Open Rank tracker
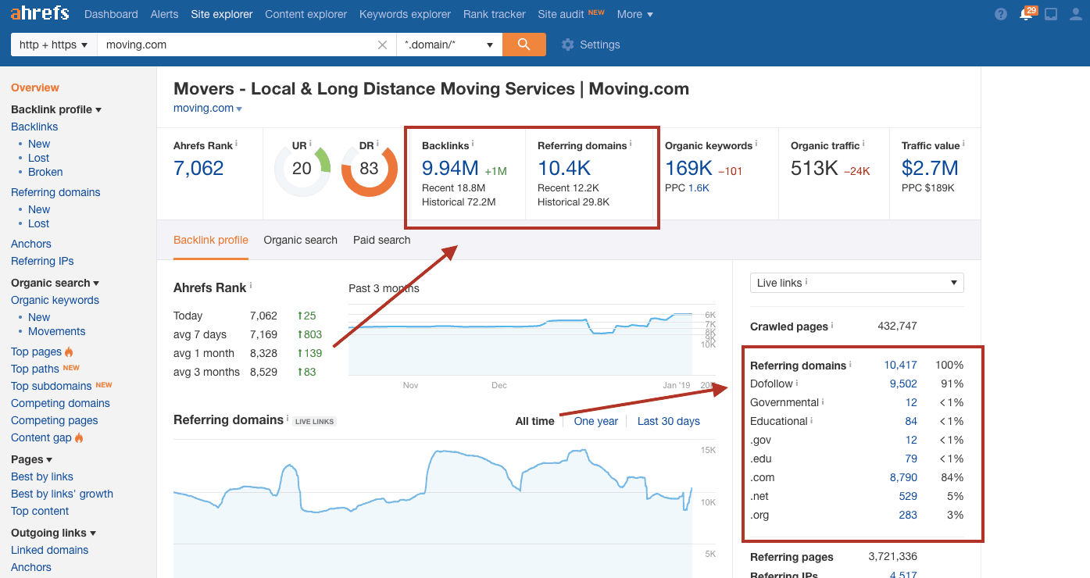Image resolution: width=1090 pixels, height=578 pixels. [495, 14]
